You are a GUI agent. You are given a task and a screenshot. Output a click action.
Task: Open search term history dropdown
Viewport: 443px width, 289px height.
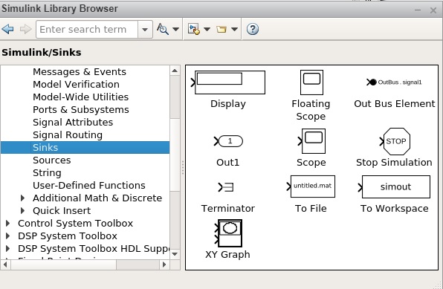tap(145, 29)
